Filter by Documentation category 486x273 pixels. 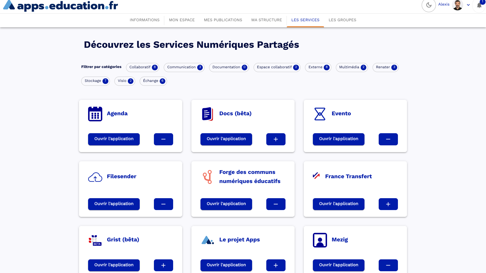[x=229, y=67]
